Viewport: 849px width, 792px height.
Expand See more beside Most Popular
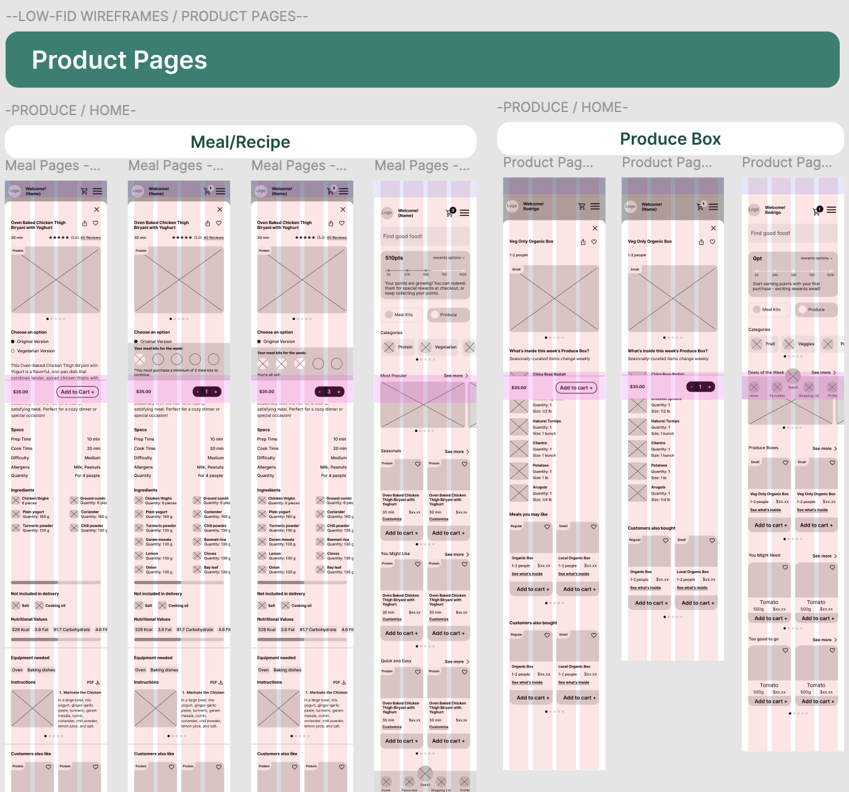click(456, 376)
